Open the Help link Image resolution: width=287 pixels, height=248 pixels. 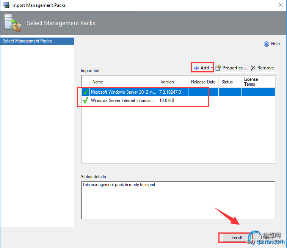click(x=275, y=44)
